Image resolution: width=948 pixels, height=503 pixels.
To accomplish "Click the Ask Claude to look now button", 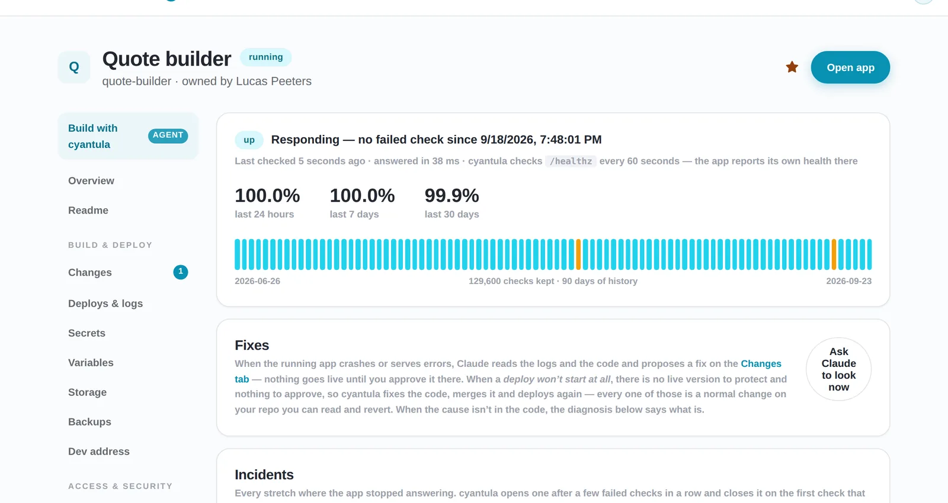I will click(838, 369).
